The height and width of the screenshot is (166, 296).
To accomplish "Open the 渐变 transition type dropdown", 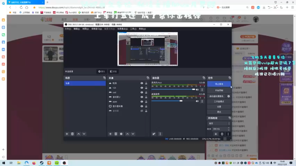I will (219, 124).
